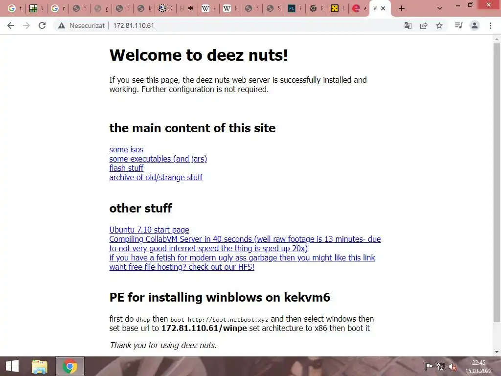This screenshot has width=501, height=376.
Task: Switch to the Google tab labeled t
Action: (x=15, y=8)
